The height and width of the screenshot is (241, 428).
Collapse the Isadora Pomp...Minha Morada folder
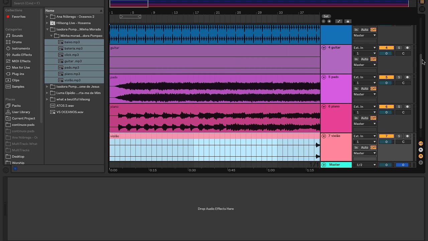pos(47,29)
